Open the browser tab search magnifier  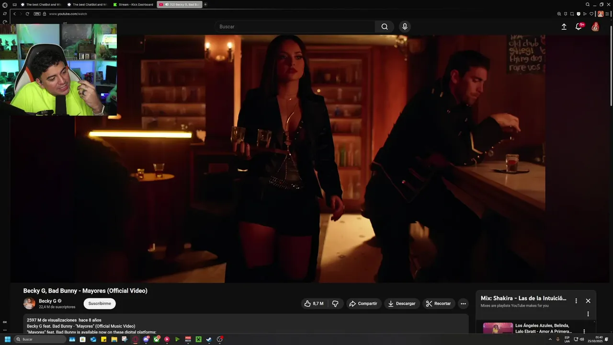tap(588, 4)
